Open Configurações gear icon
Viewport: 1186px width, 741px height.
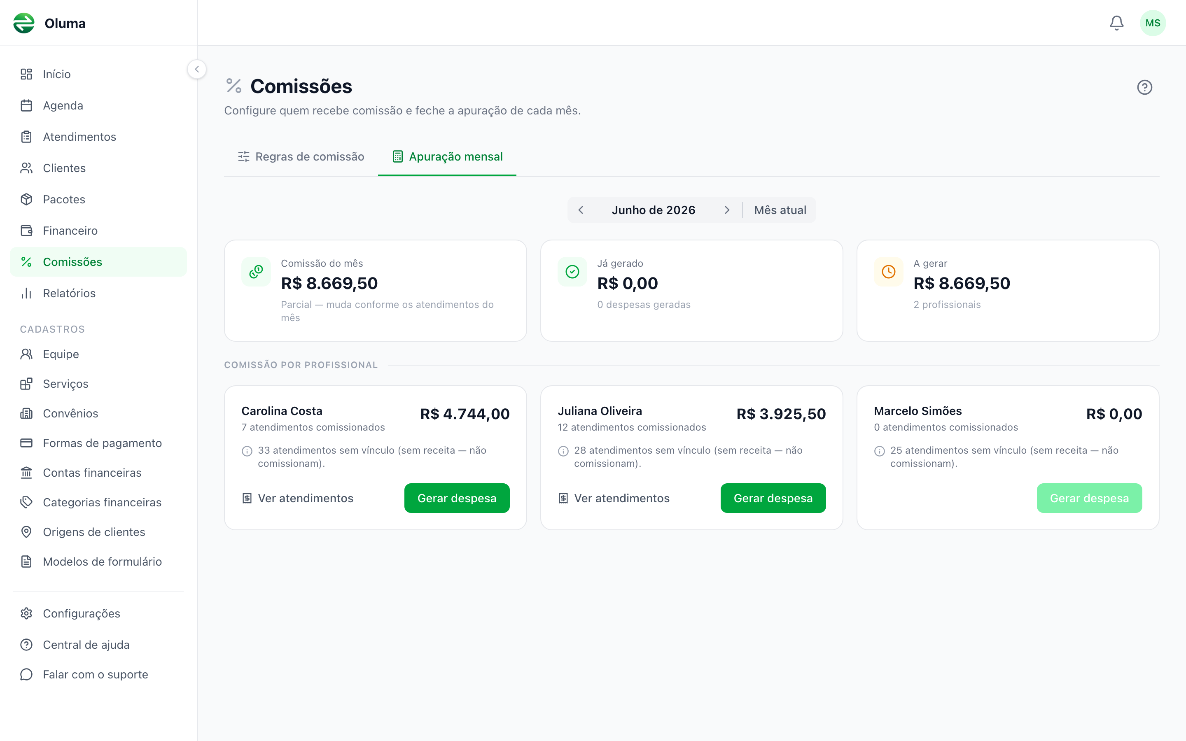coord(26,613)
